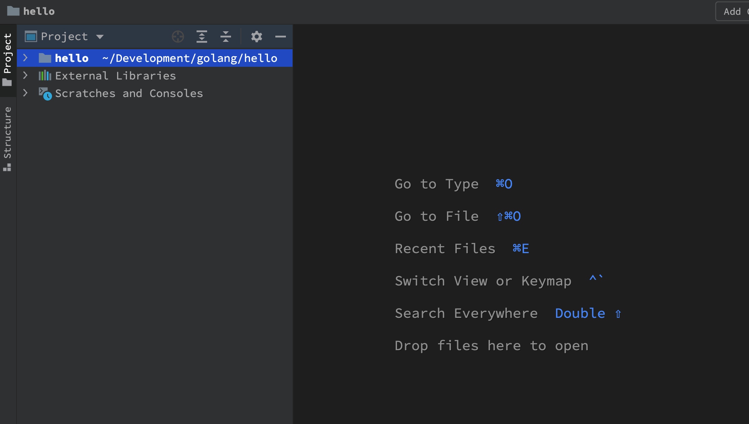
Task: Click the hello folder icon in tree
Action: [x=45, y=58]
